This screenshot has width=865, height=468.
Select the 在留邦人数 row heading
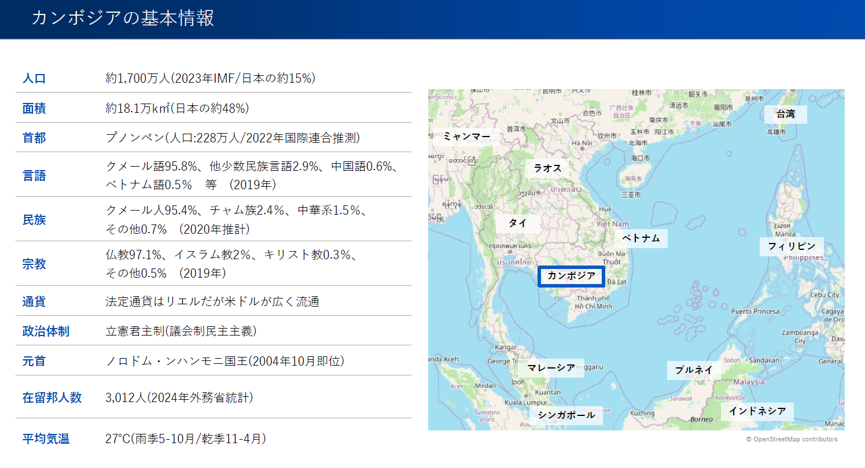51,397
